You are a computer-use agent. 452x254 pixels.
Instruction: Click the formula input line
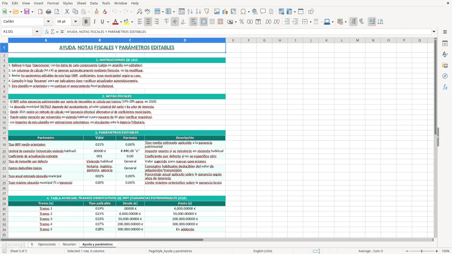[x=248, y=32]
